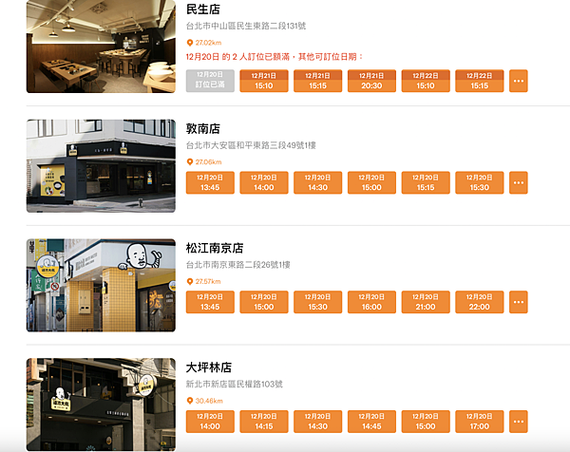Show more time slots for 敦南店

(519, 182)
